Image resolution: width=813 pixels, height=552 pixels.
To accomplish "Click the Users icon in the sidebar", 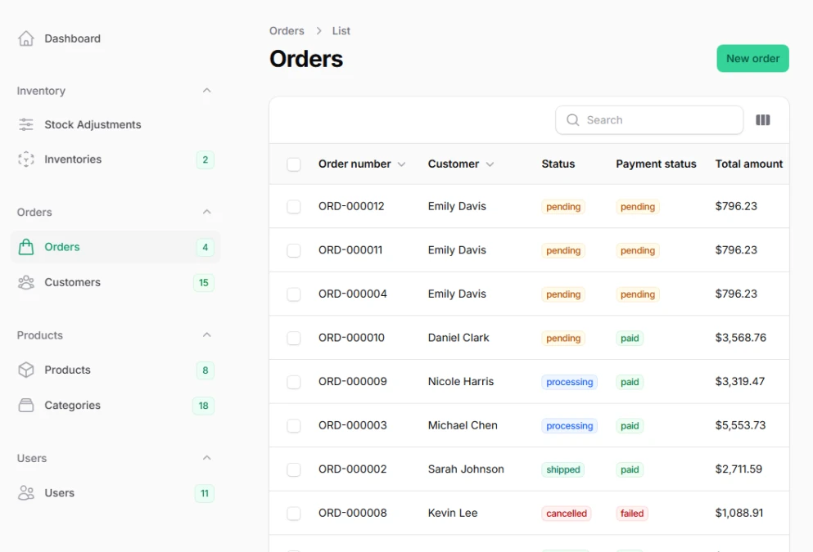I will pos(25,493).
